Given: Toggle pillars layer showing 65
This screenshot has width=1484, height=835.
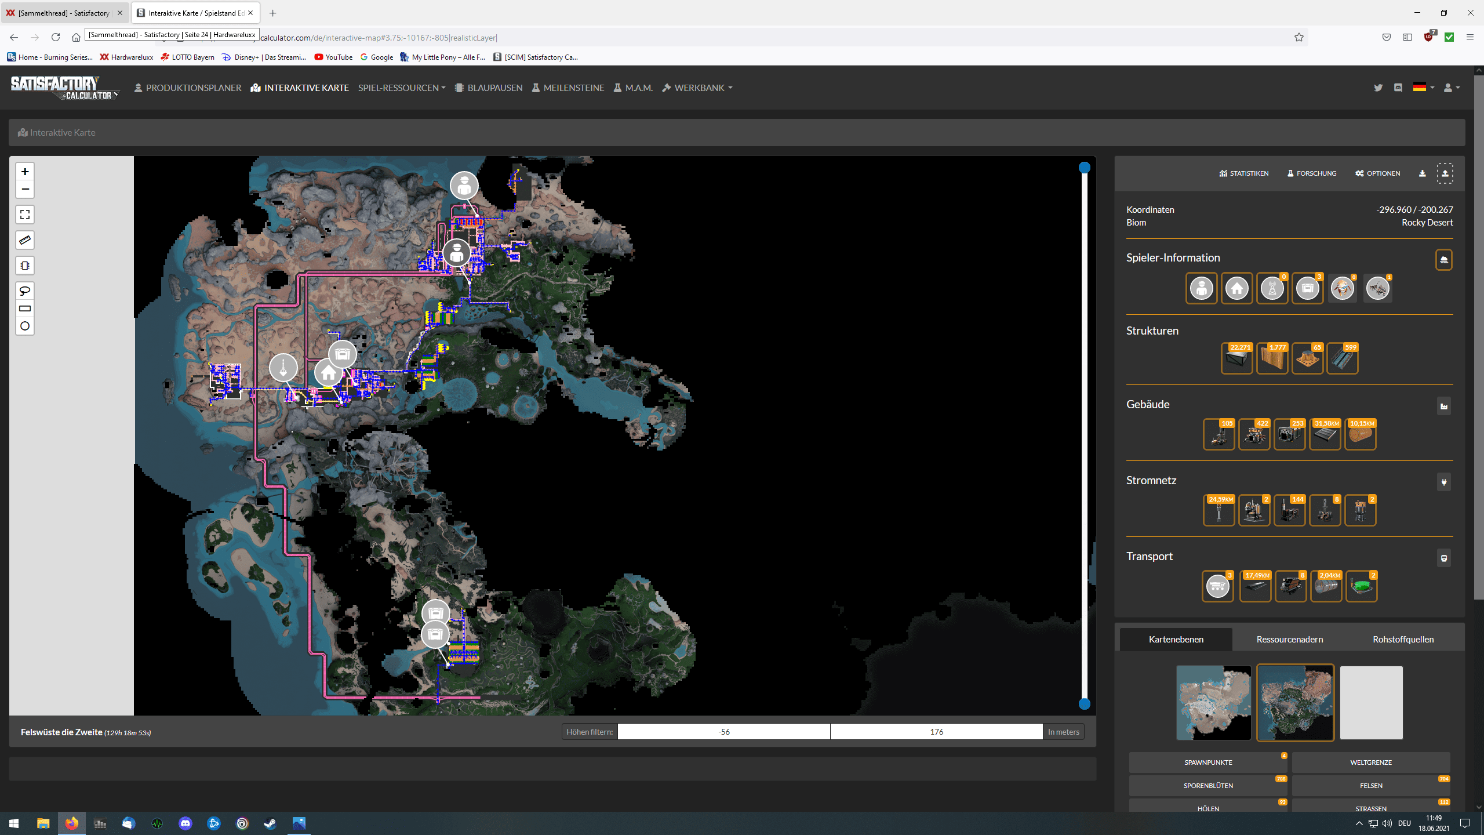Looking at the screenshot, I should (1307, 358).
